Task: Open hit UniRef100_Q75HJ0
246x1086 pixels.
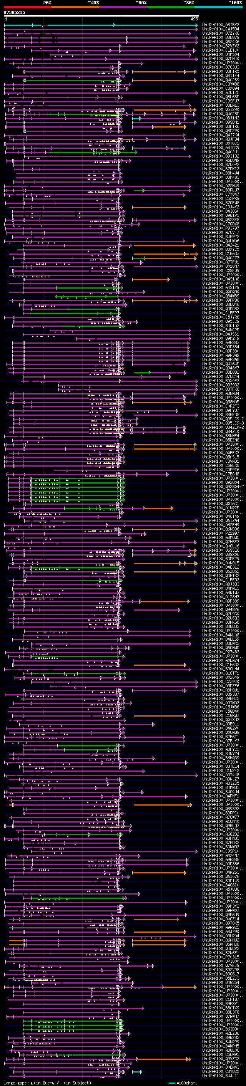Action: pyautogui.click(x=221, y=59)
